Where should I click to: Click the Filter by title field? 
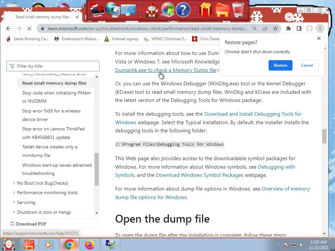click(53, 66)
